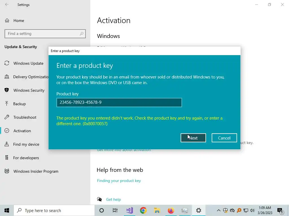Open the volume control speaker icon
Viewport: 289px width, 216px height.
click(x=252, y=210)
